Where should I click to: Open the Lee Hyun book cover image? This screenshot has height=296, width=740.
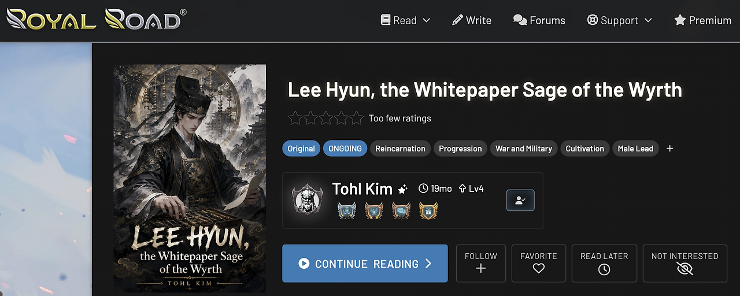point(190,178)
